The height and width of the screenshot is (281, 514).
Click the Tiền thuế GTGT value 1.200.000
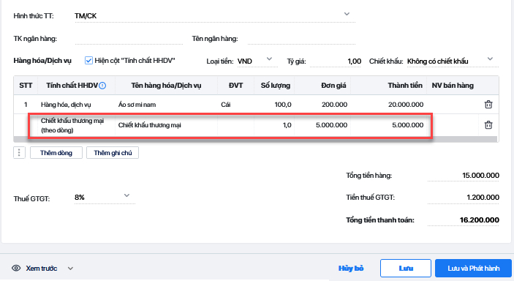click(483, 198)
